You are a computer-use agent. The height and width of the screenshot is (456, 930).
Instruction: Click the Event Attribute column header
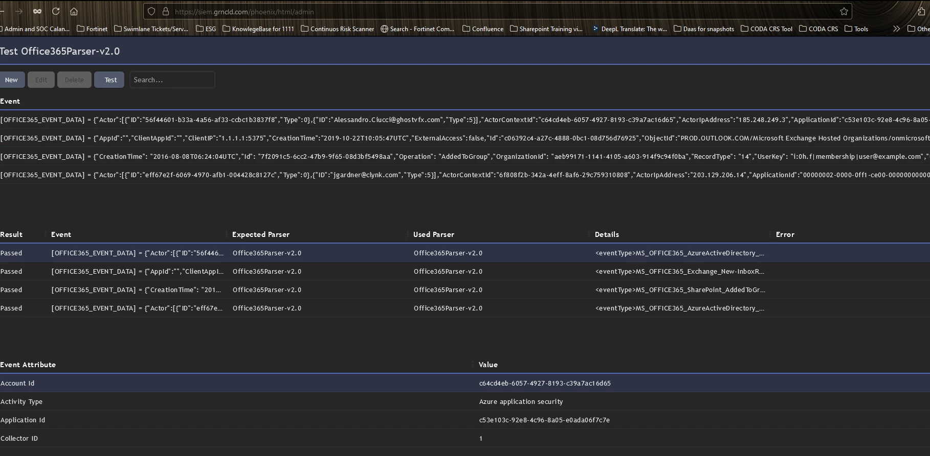(28, 365)
